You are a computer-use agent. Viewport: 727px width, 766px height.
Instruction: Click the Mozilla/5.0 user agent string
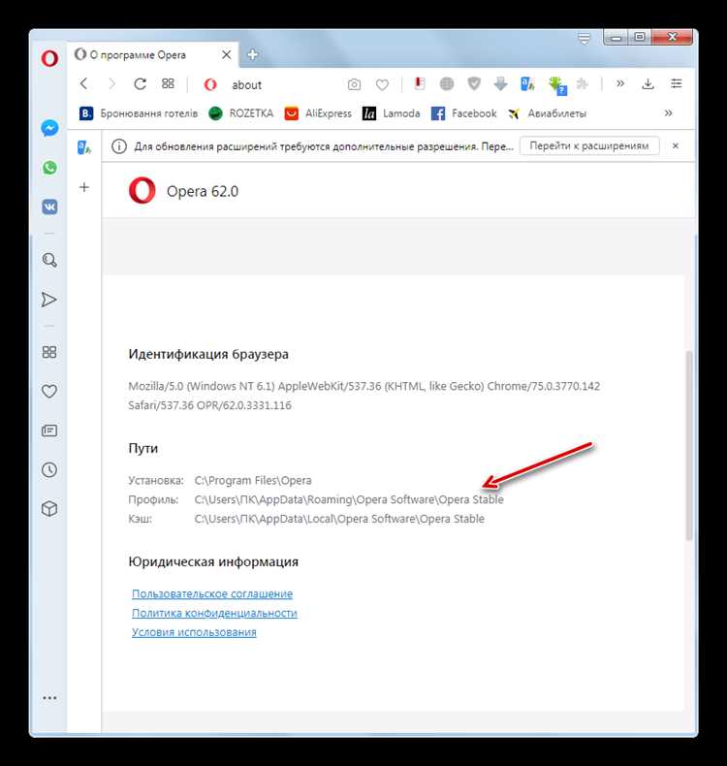click(364, 396)
